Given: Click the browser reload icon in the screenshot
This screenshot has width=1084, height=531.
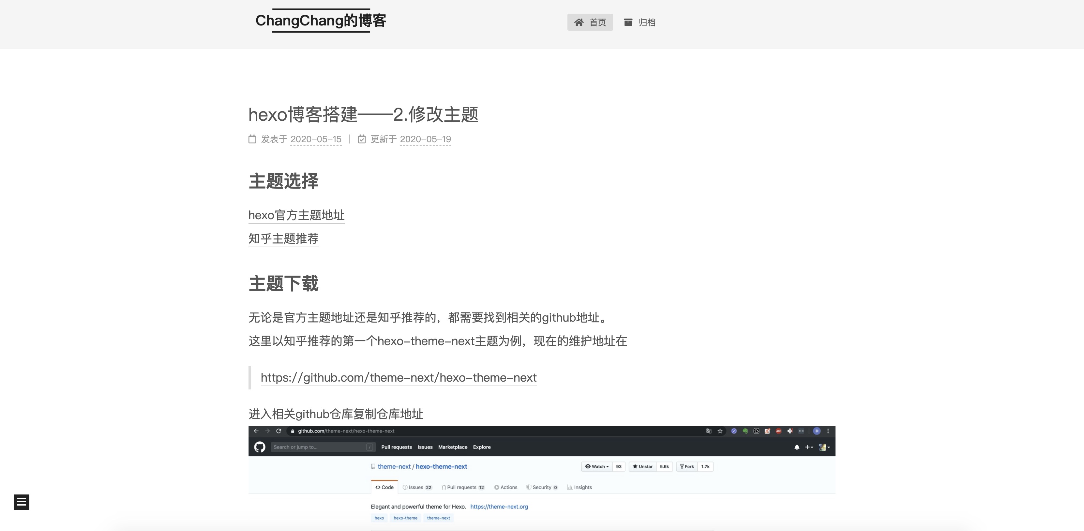Looking at the screenshot, I should tap(279, 431).
